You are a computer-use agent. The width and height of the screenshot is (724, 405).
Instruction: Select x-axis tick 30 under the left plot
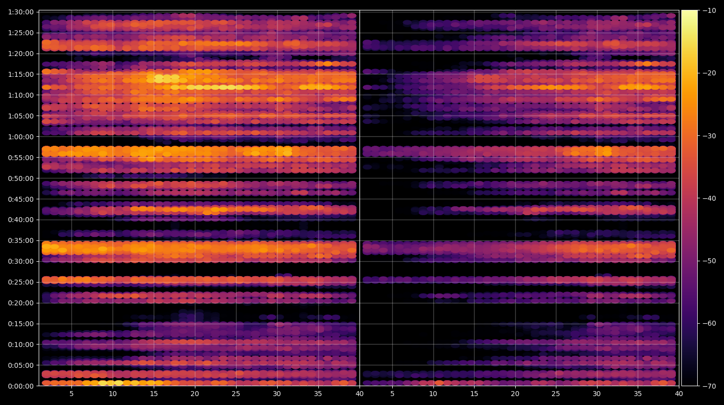pos(277,394)
